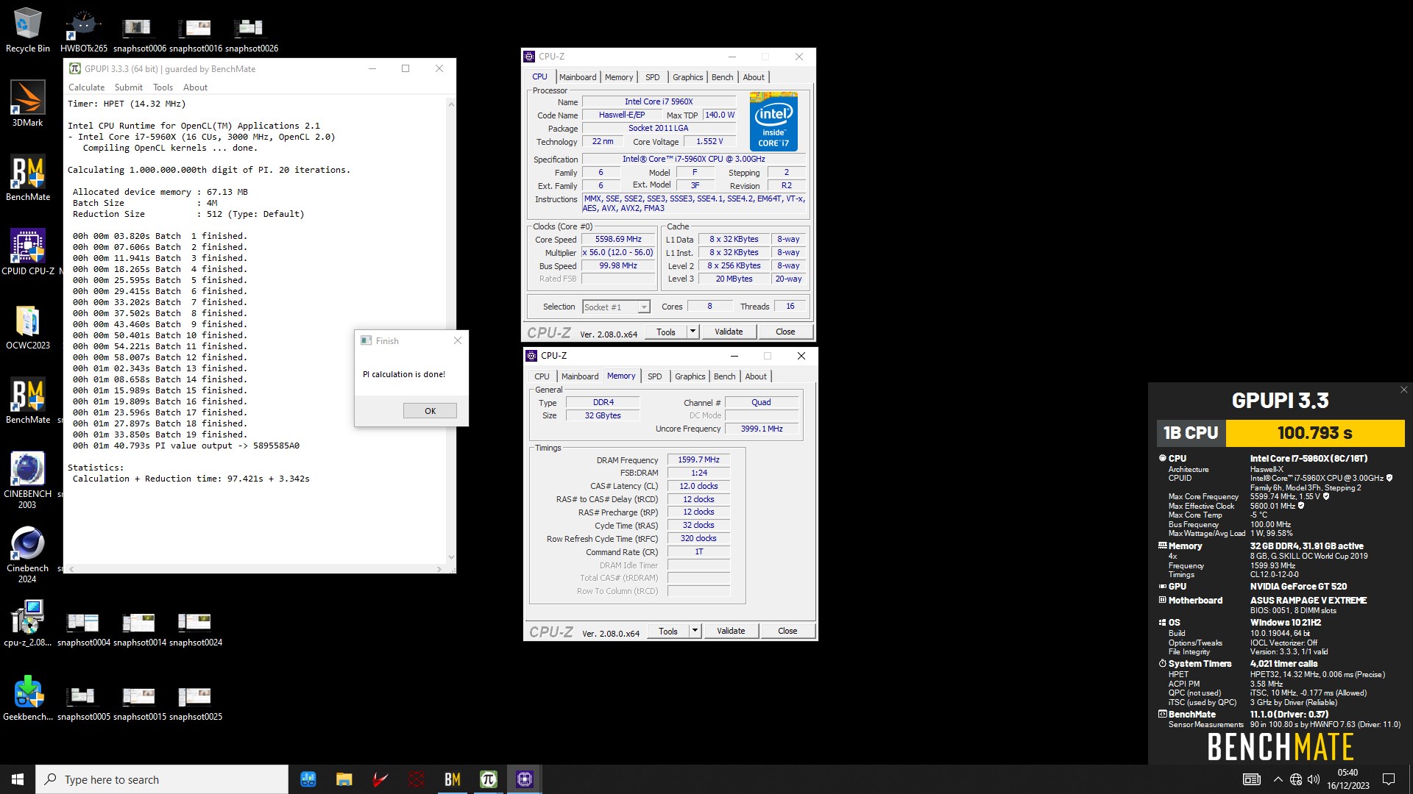This screenshot has height=794, width=1413.
Task: Open File Explorer from the taskbar
Action: [344, 779]
